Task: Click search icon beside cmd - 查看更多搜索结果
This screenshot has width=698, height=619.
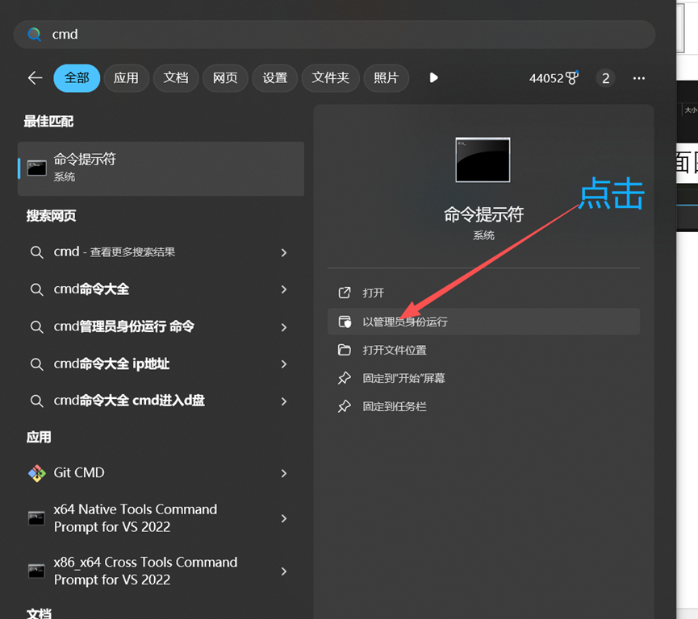Action: 36,252
